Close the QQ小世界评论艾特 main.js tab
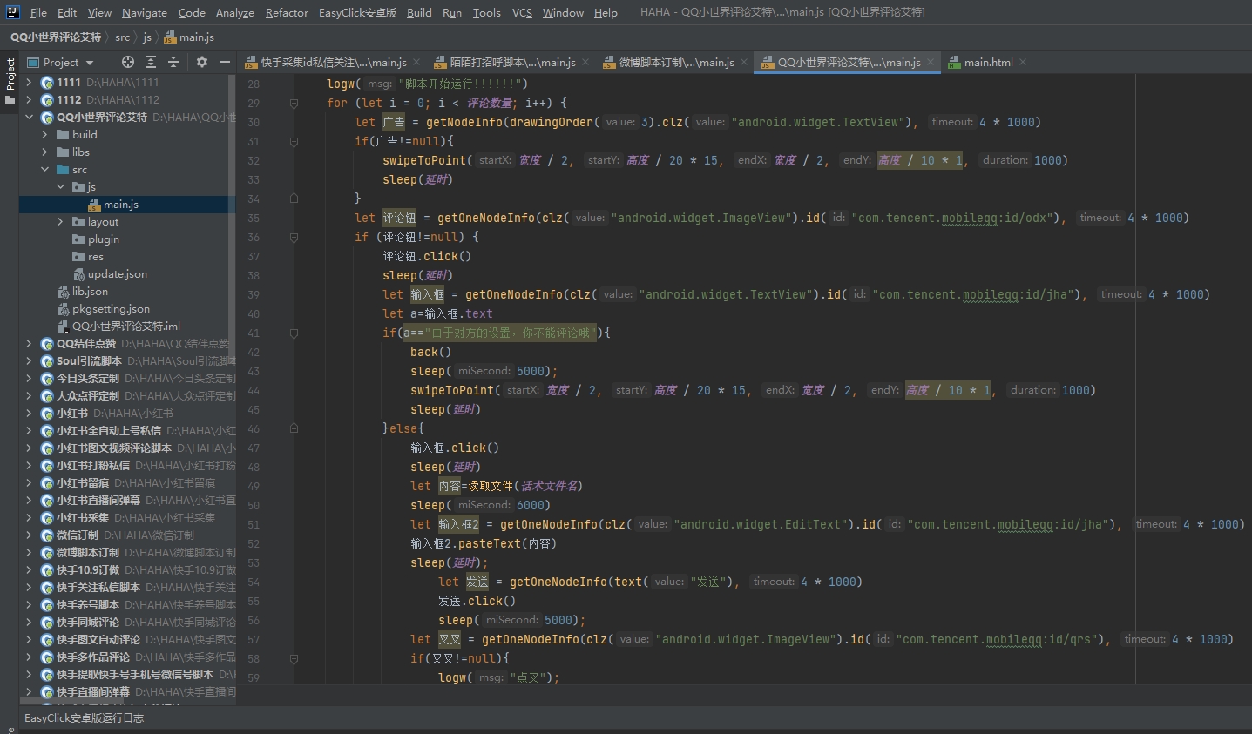 click(931, 62)
